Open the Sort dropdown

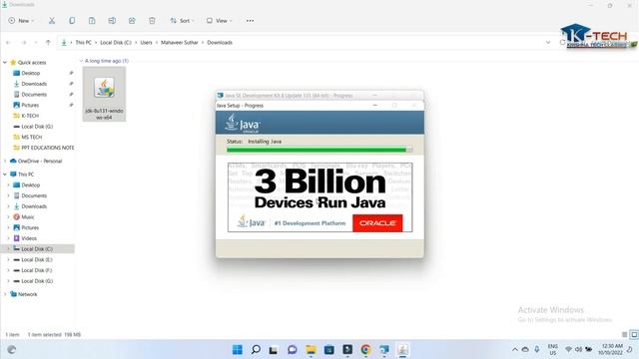[x=182, y=20]
